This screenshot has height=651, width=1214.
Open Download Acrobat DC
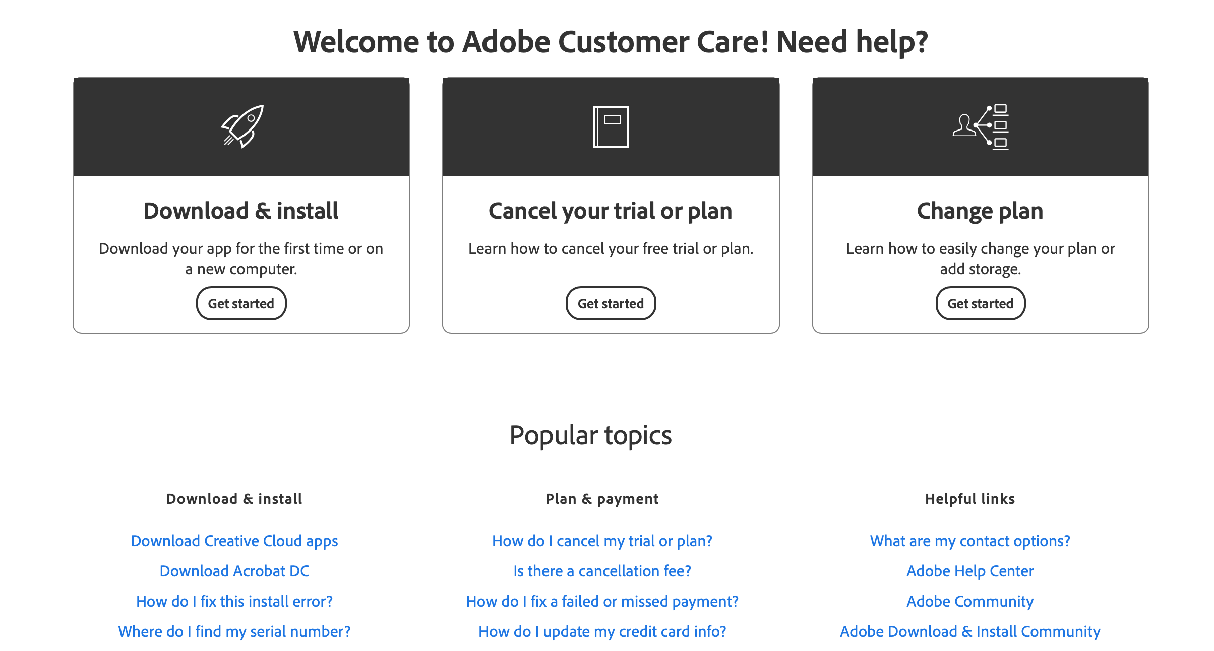[234, 570]
